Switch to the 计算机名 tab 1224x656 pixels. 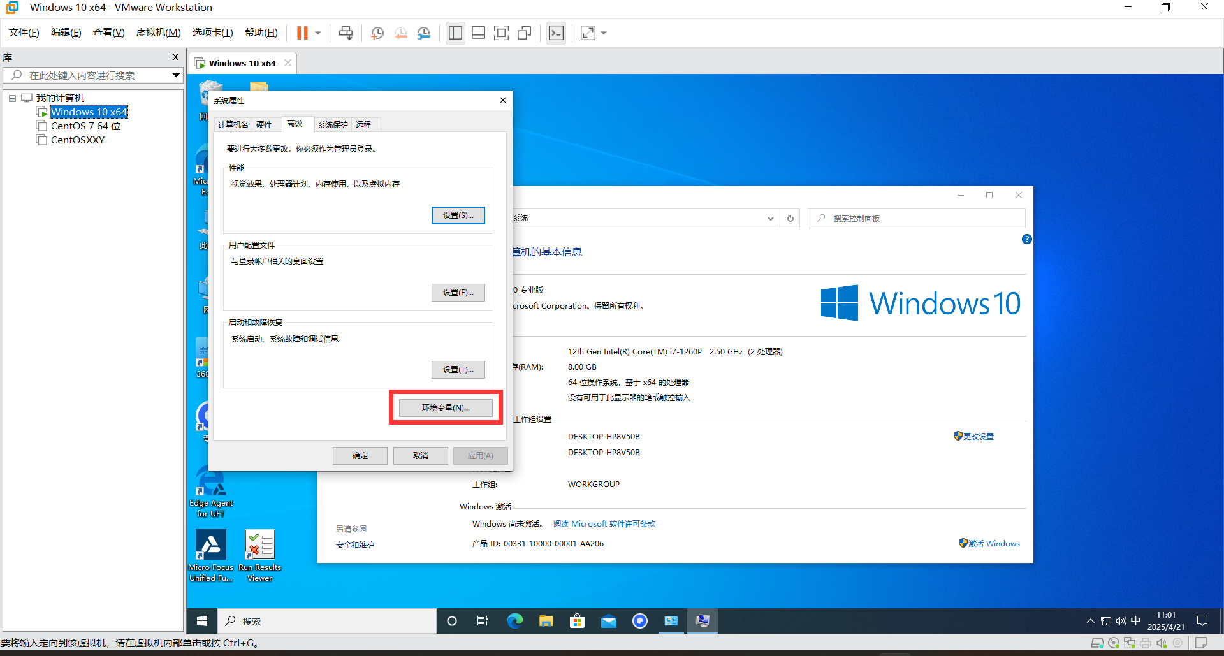pos(233,125)
